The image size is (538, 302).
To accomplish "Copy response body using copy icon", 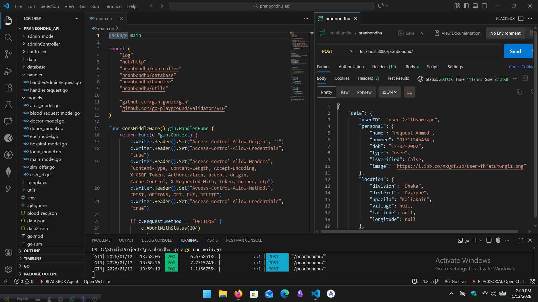I will pos(519,92).
